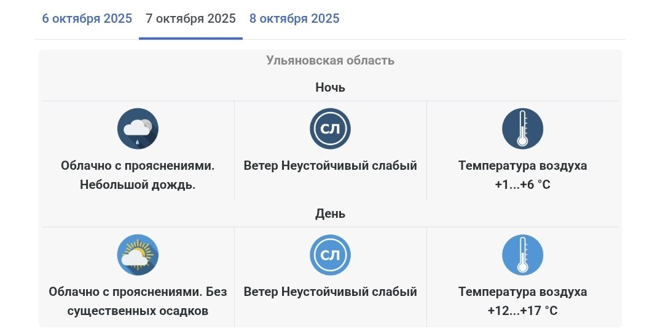This screenshot has width=663, height=331.
Task: Click the day temperature +12...+17 °C text
Action: click(x=522, y=310)
